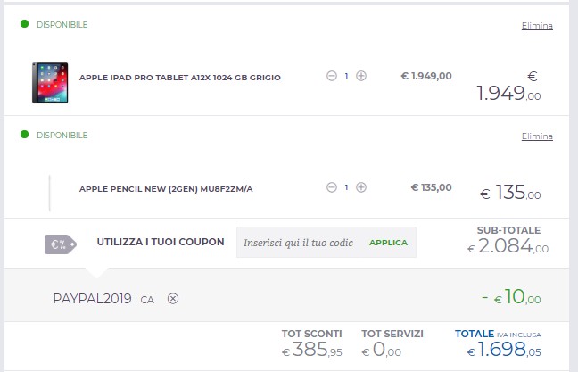Click Elimina link for iPad Pro

(537, 26)
